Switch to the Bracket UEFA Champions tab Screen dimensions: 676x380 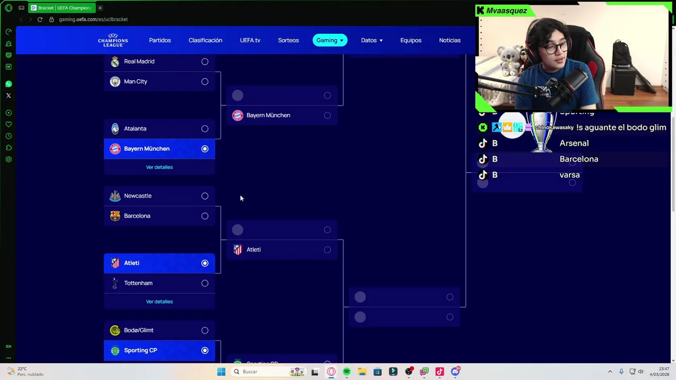(61, 8)
